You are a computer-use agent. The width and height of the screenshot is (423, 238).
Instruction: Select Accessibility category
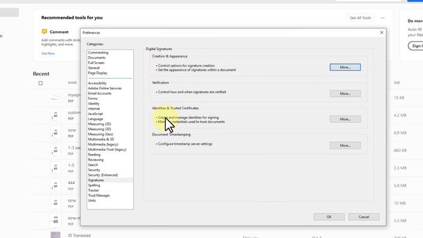point(97,83)
